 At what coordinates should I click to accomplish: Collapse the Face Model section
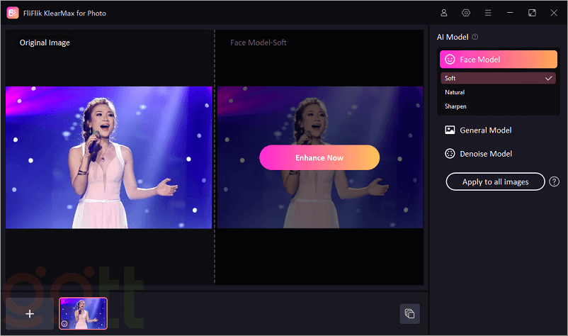498,60
